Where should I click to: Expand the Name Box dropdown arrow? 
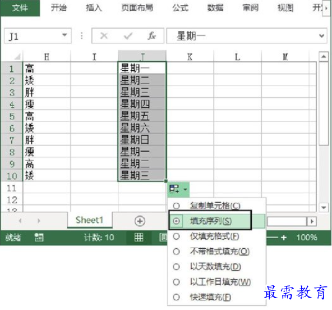pos(64,35)
